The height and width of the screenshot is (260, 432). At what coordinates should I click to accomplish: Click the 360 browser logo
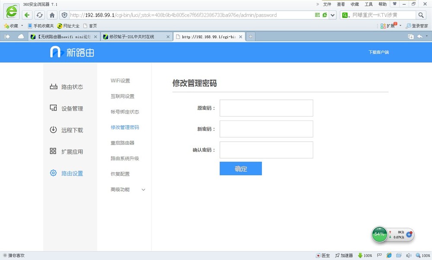(12, 11)
